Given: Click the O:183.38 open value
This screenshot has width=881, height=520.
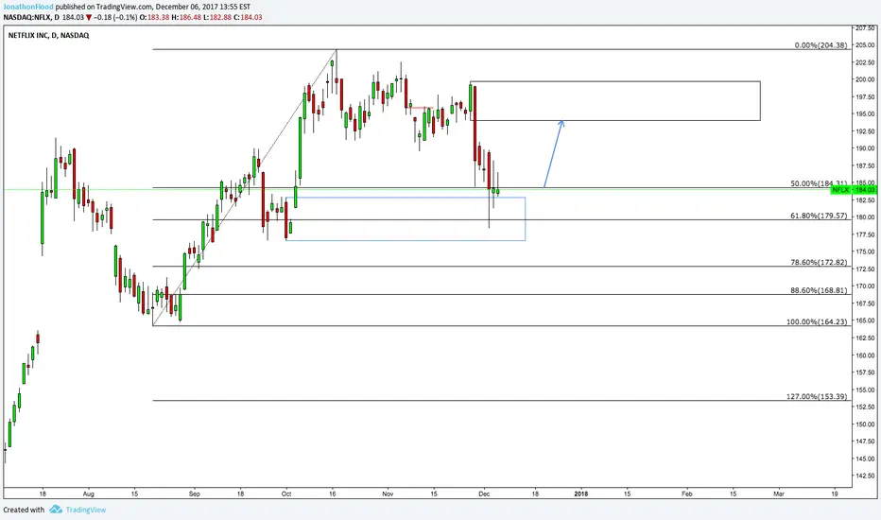Looking at the screenshot, I should pyautogui.click(x=154, y=17).
